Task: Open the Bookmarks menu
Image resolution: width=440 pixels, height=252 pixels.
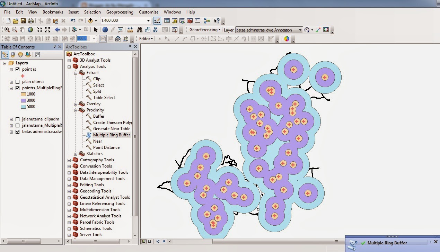Action: pyautogui.click(x=53, y=12)
